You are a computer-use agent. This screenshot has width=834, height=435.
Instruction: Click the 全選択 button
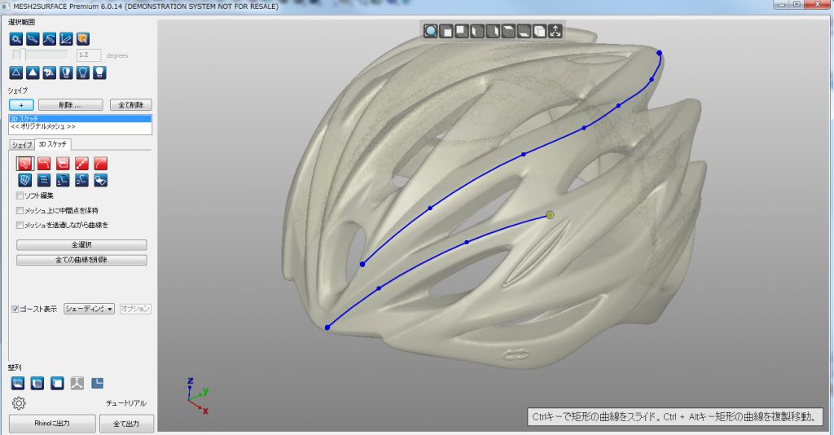pyautogui.click(x=81, y=245)
